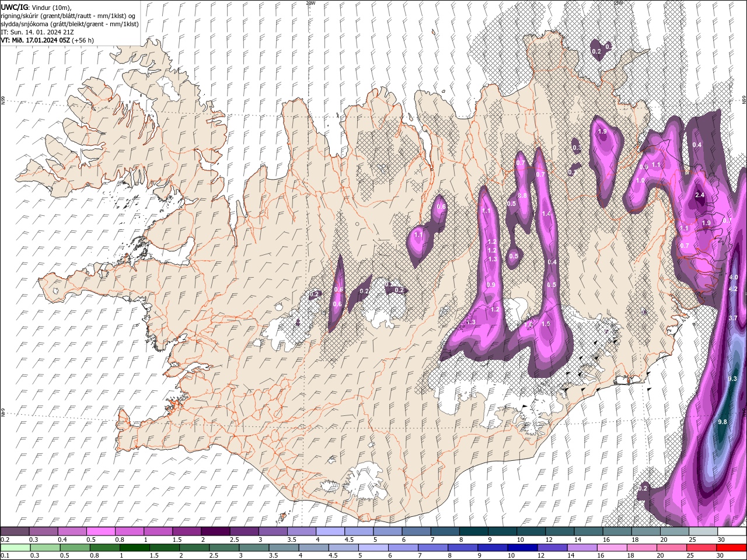This screenshot has width=747, height=560.
Task: Click the '1.4' precipitation value on the map
Action: pos(547,213)
